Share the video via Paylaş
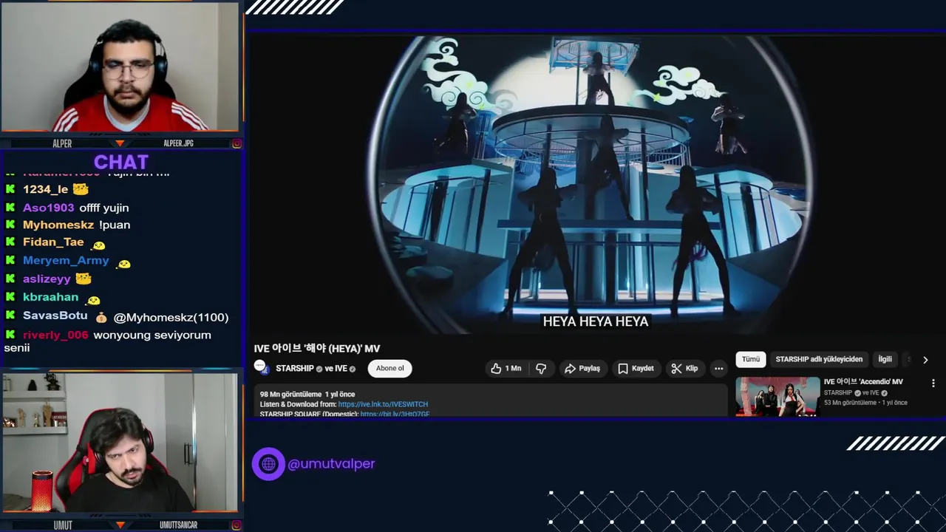 (x=582, y=368)
